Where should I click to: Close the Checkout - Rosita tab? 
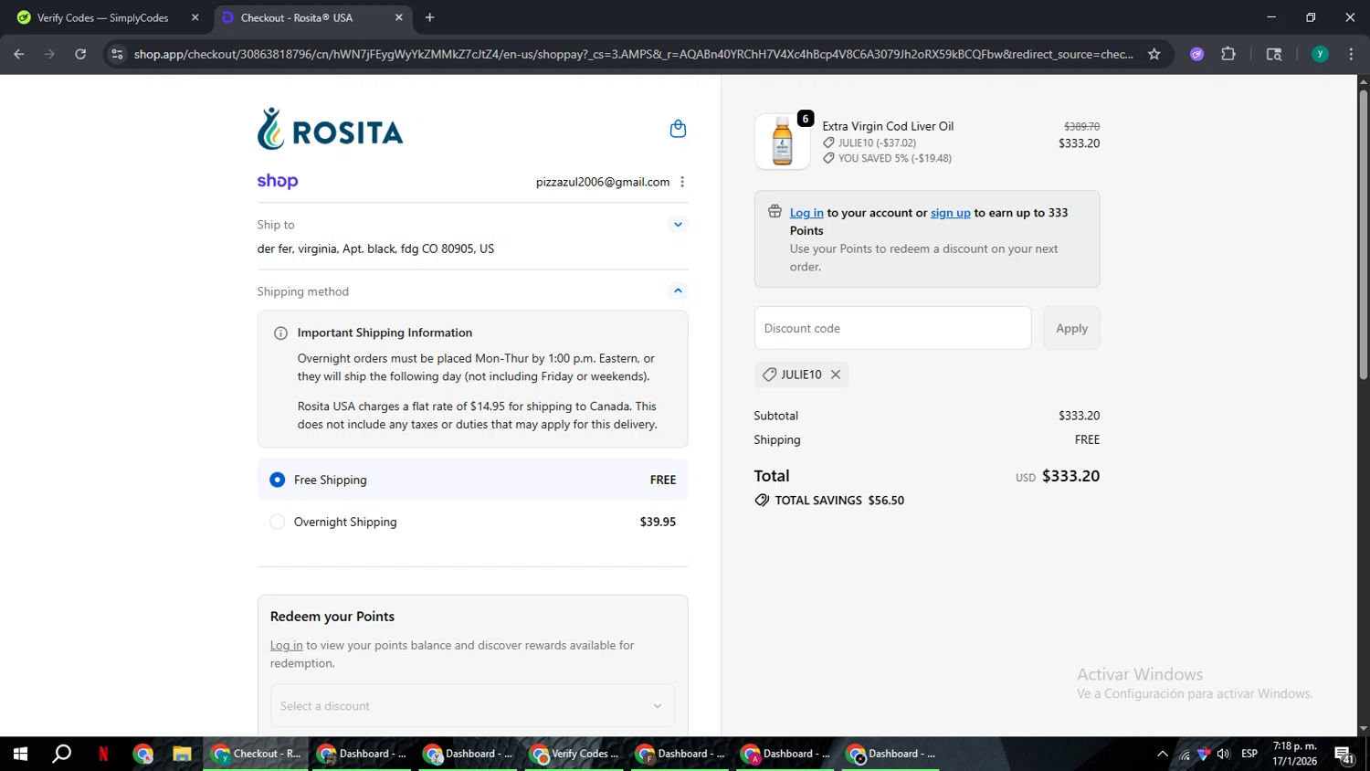coord(399,17)
